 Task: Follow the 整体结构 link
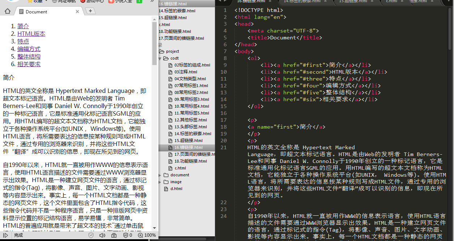point(29,56)
